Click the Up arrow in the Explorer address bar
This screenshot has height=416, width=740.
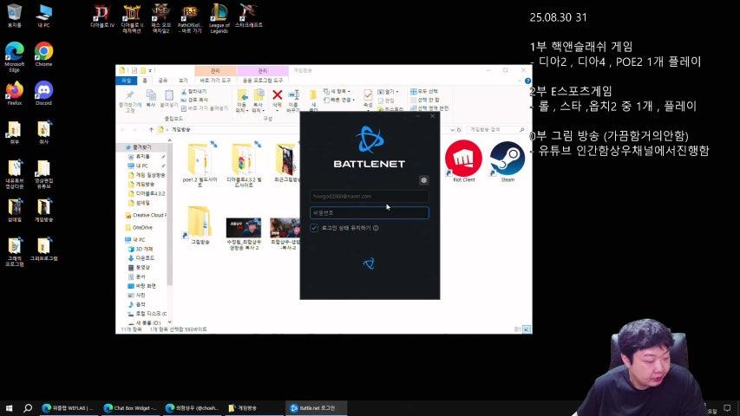tap(151, 129)
